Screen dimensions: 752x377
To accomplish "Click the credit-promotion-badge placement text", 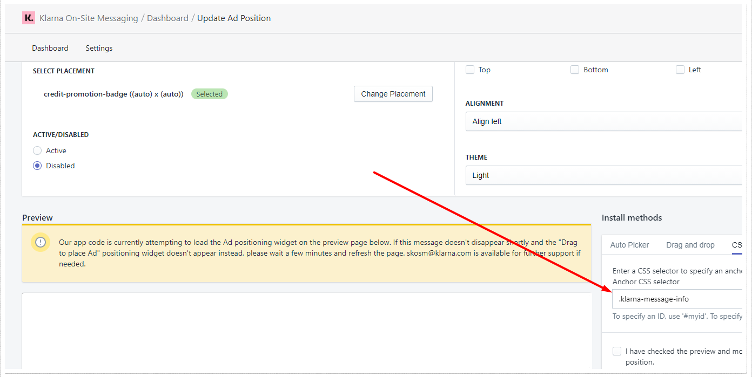I will tap(113, 94).
